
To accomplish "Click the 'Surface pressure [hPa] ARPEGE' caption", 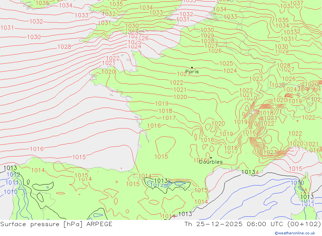I will tap(56, 224).
